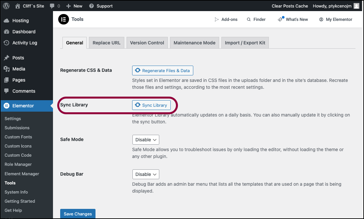364x219 pixels.
Task: Click Regenerate Files & Data button
Action: coord(163,70)
